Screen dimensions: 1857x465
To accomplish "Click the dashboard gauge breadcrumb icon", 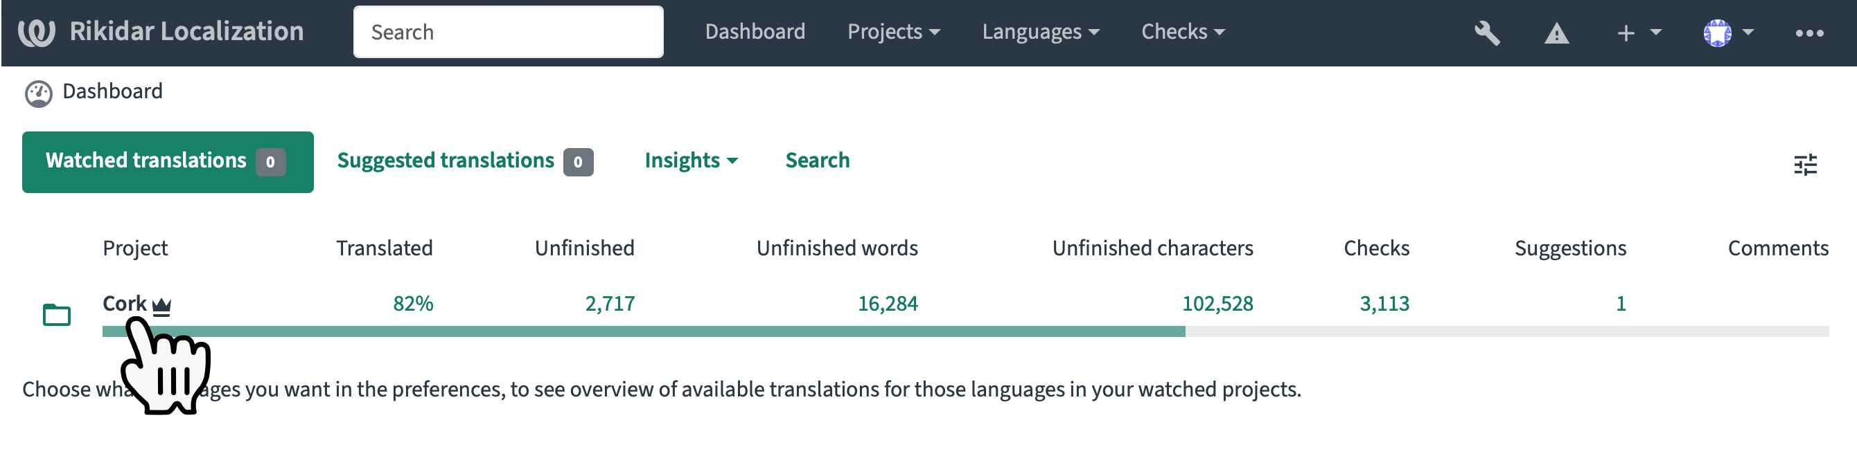I will pyautogui.click(x=38, y=93).
